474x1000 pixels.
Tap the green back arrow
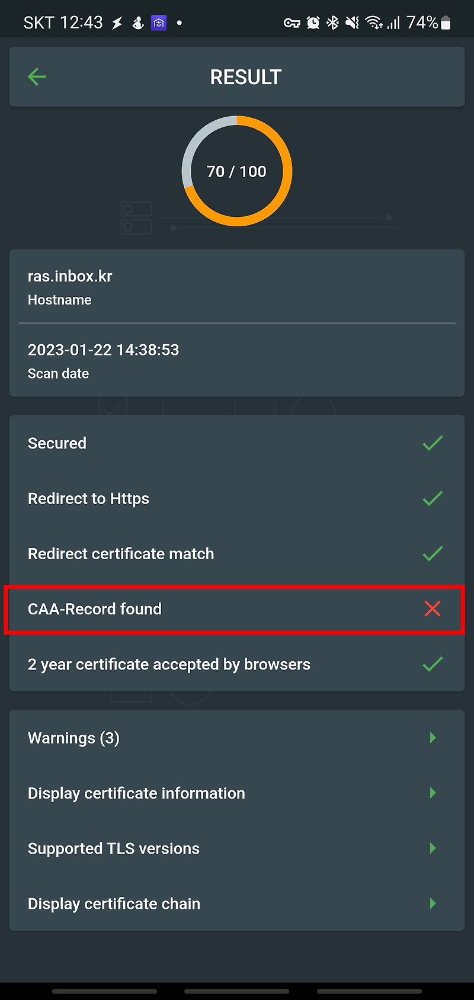tap(37, 76)
